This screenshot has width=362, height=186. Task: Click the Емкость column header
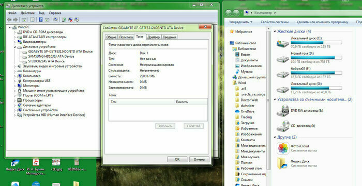(x=191, y=102)
